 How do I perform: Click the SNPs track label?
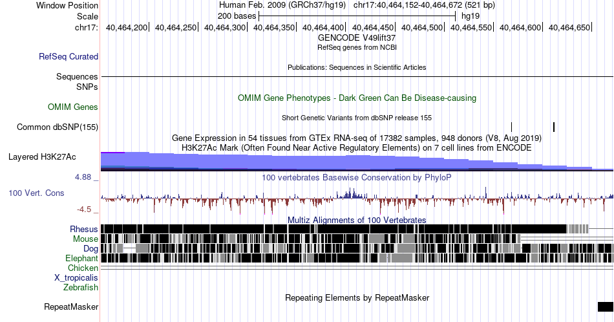87,87
